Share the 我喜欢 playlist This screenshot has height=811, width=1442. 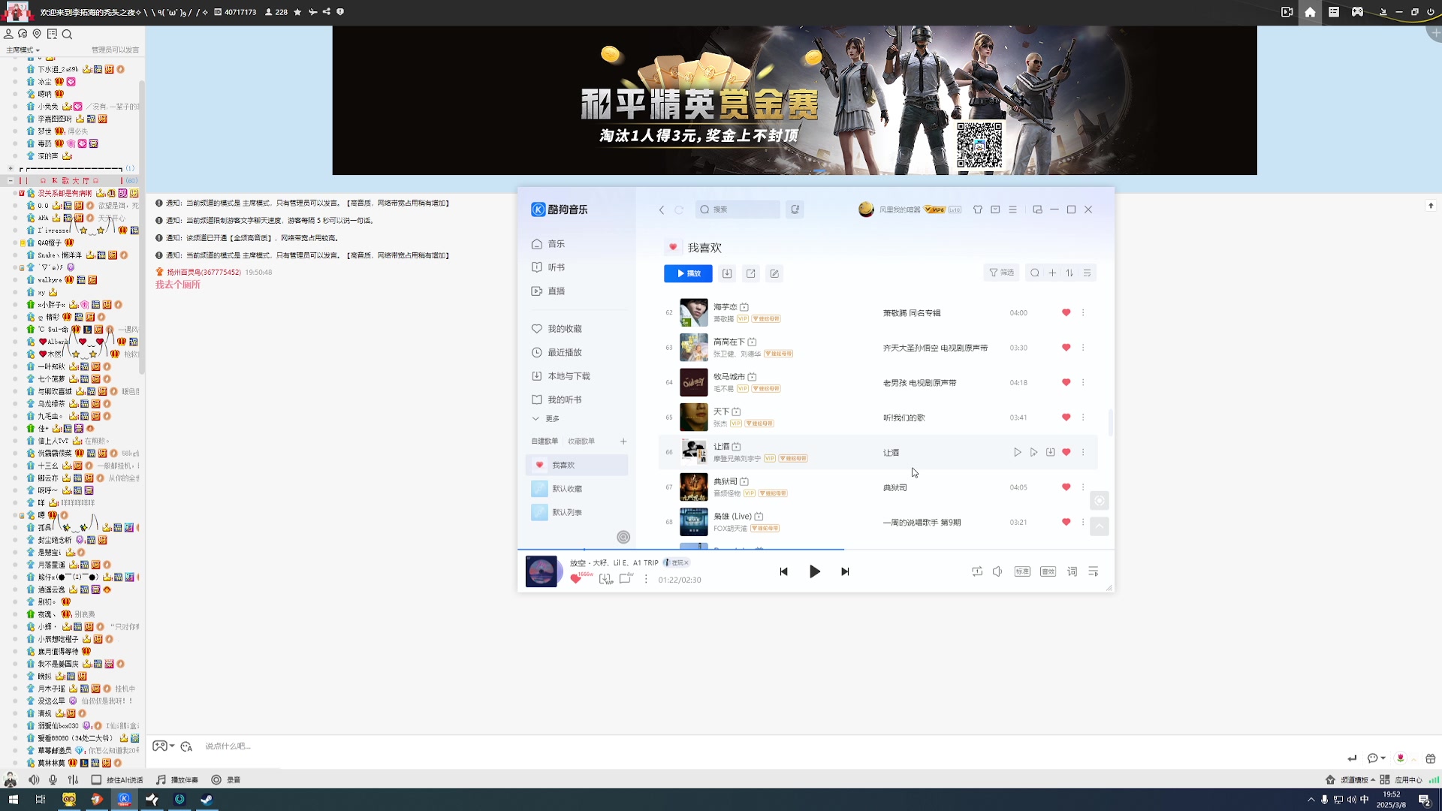[x=750, y=273]
